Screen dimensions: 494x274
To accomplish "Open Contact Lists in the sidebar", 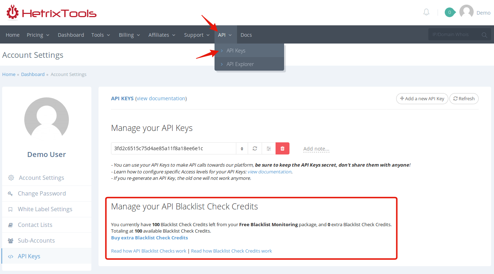I will (46, 225).
